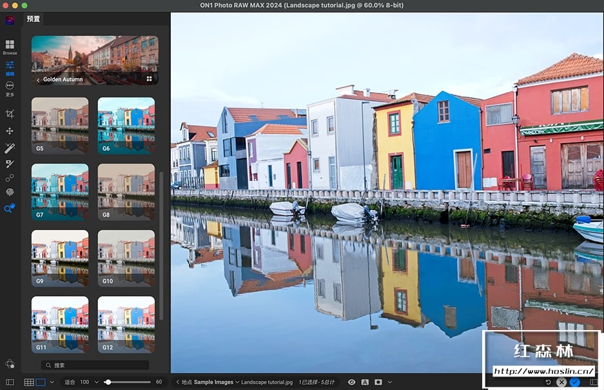Expand the zoom 适合 100 dropdown

97,382
